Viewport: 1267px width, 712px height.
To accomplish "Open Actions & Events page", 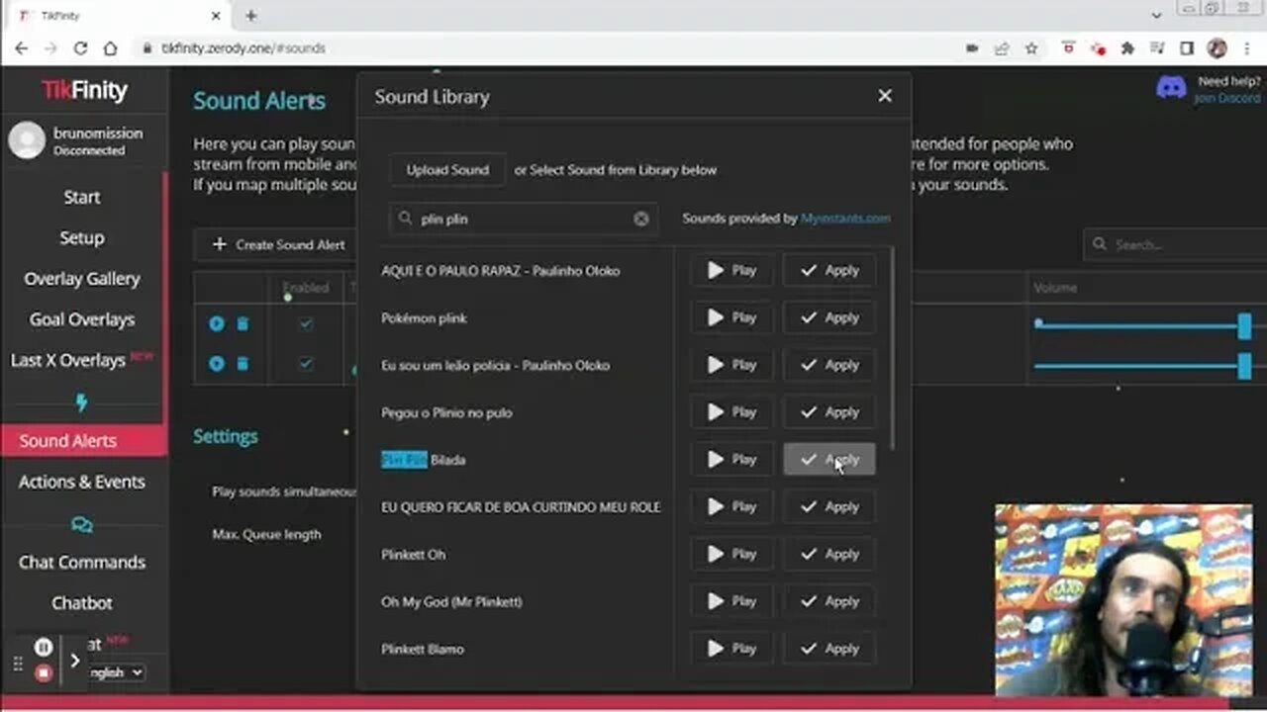I will tap(82, 482).
